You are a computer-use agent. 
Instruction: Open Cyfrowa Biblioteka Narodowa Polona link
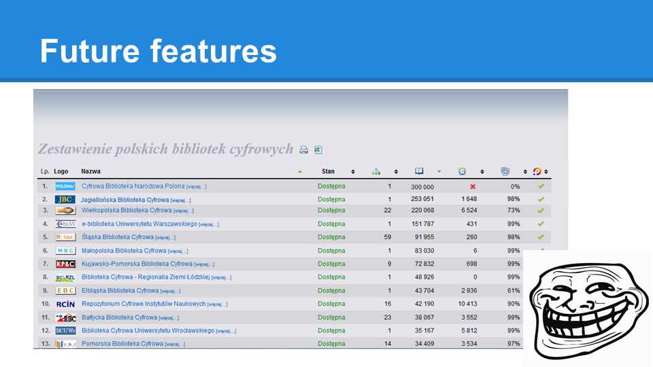[133, 186]
